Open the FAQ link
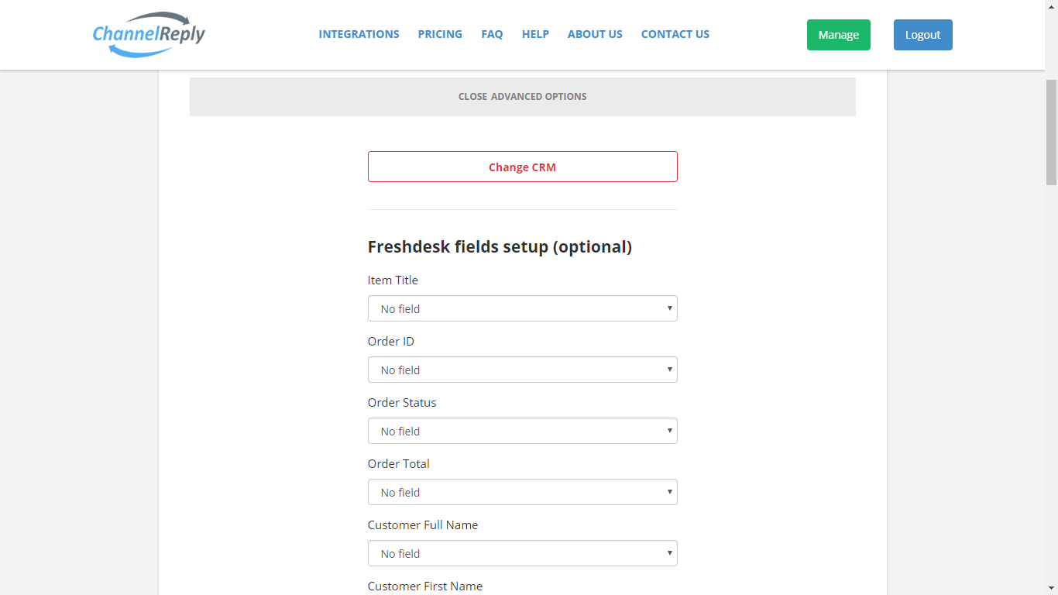 pos(492,34)
